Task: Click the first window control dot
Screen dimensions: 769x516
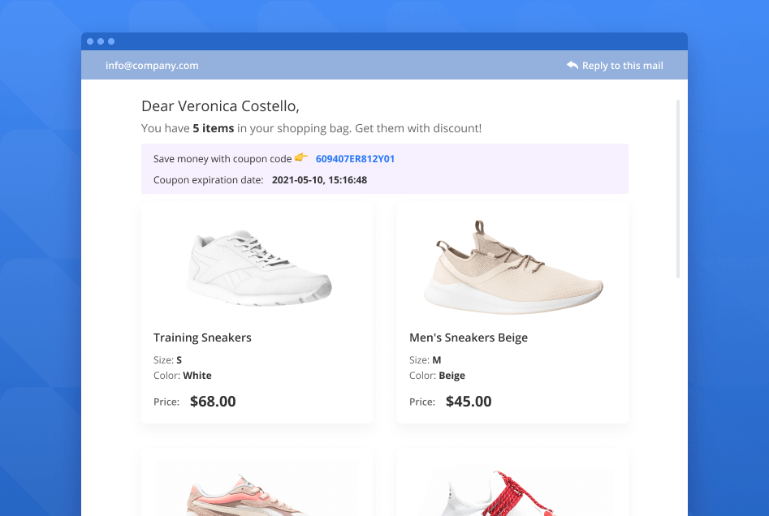Action: click(x=90, y=41)
